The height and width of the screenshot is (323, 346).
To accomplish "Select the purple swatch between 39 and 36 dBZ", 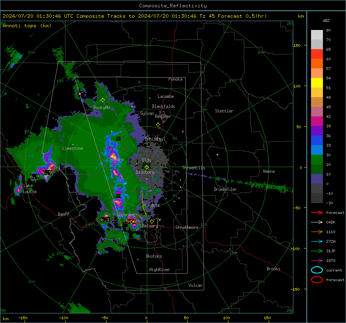I will 317,131.
